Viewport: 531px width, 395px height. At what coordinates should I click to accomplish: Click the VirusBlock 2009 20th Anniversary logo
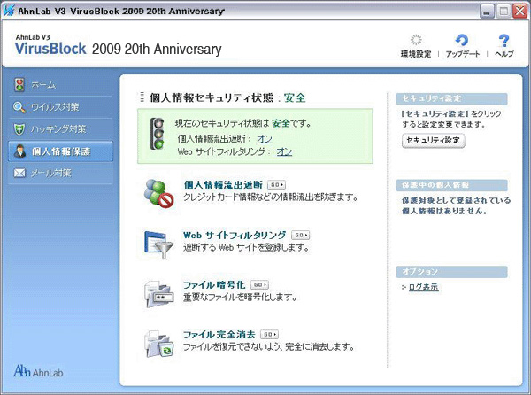[119, 45]
